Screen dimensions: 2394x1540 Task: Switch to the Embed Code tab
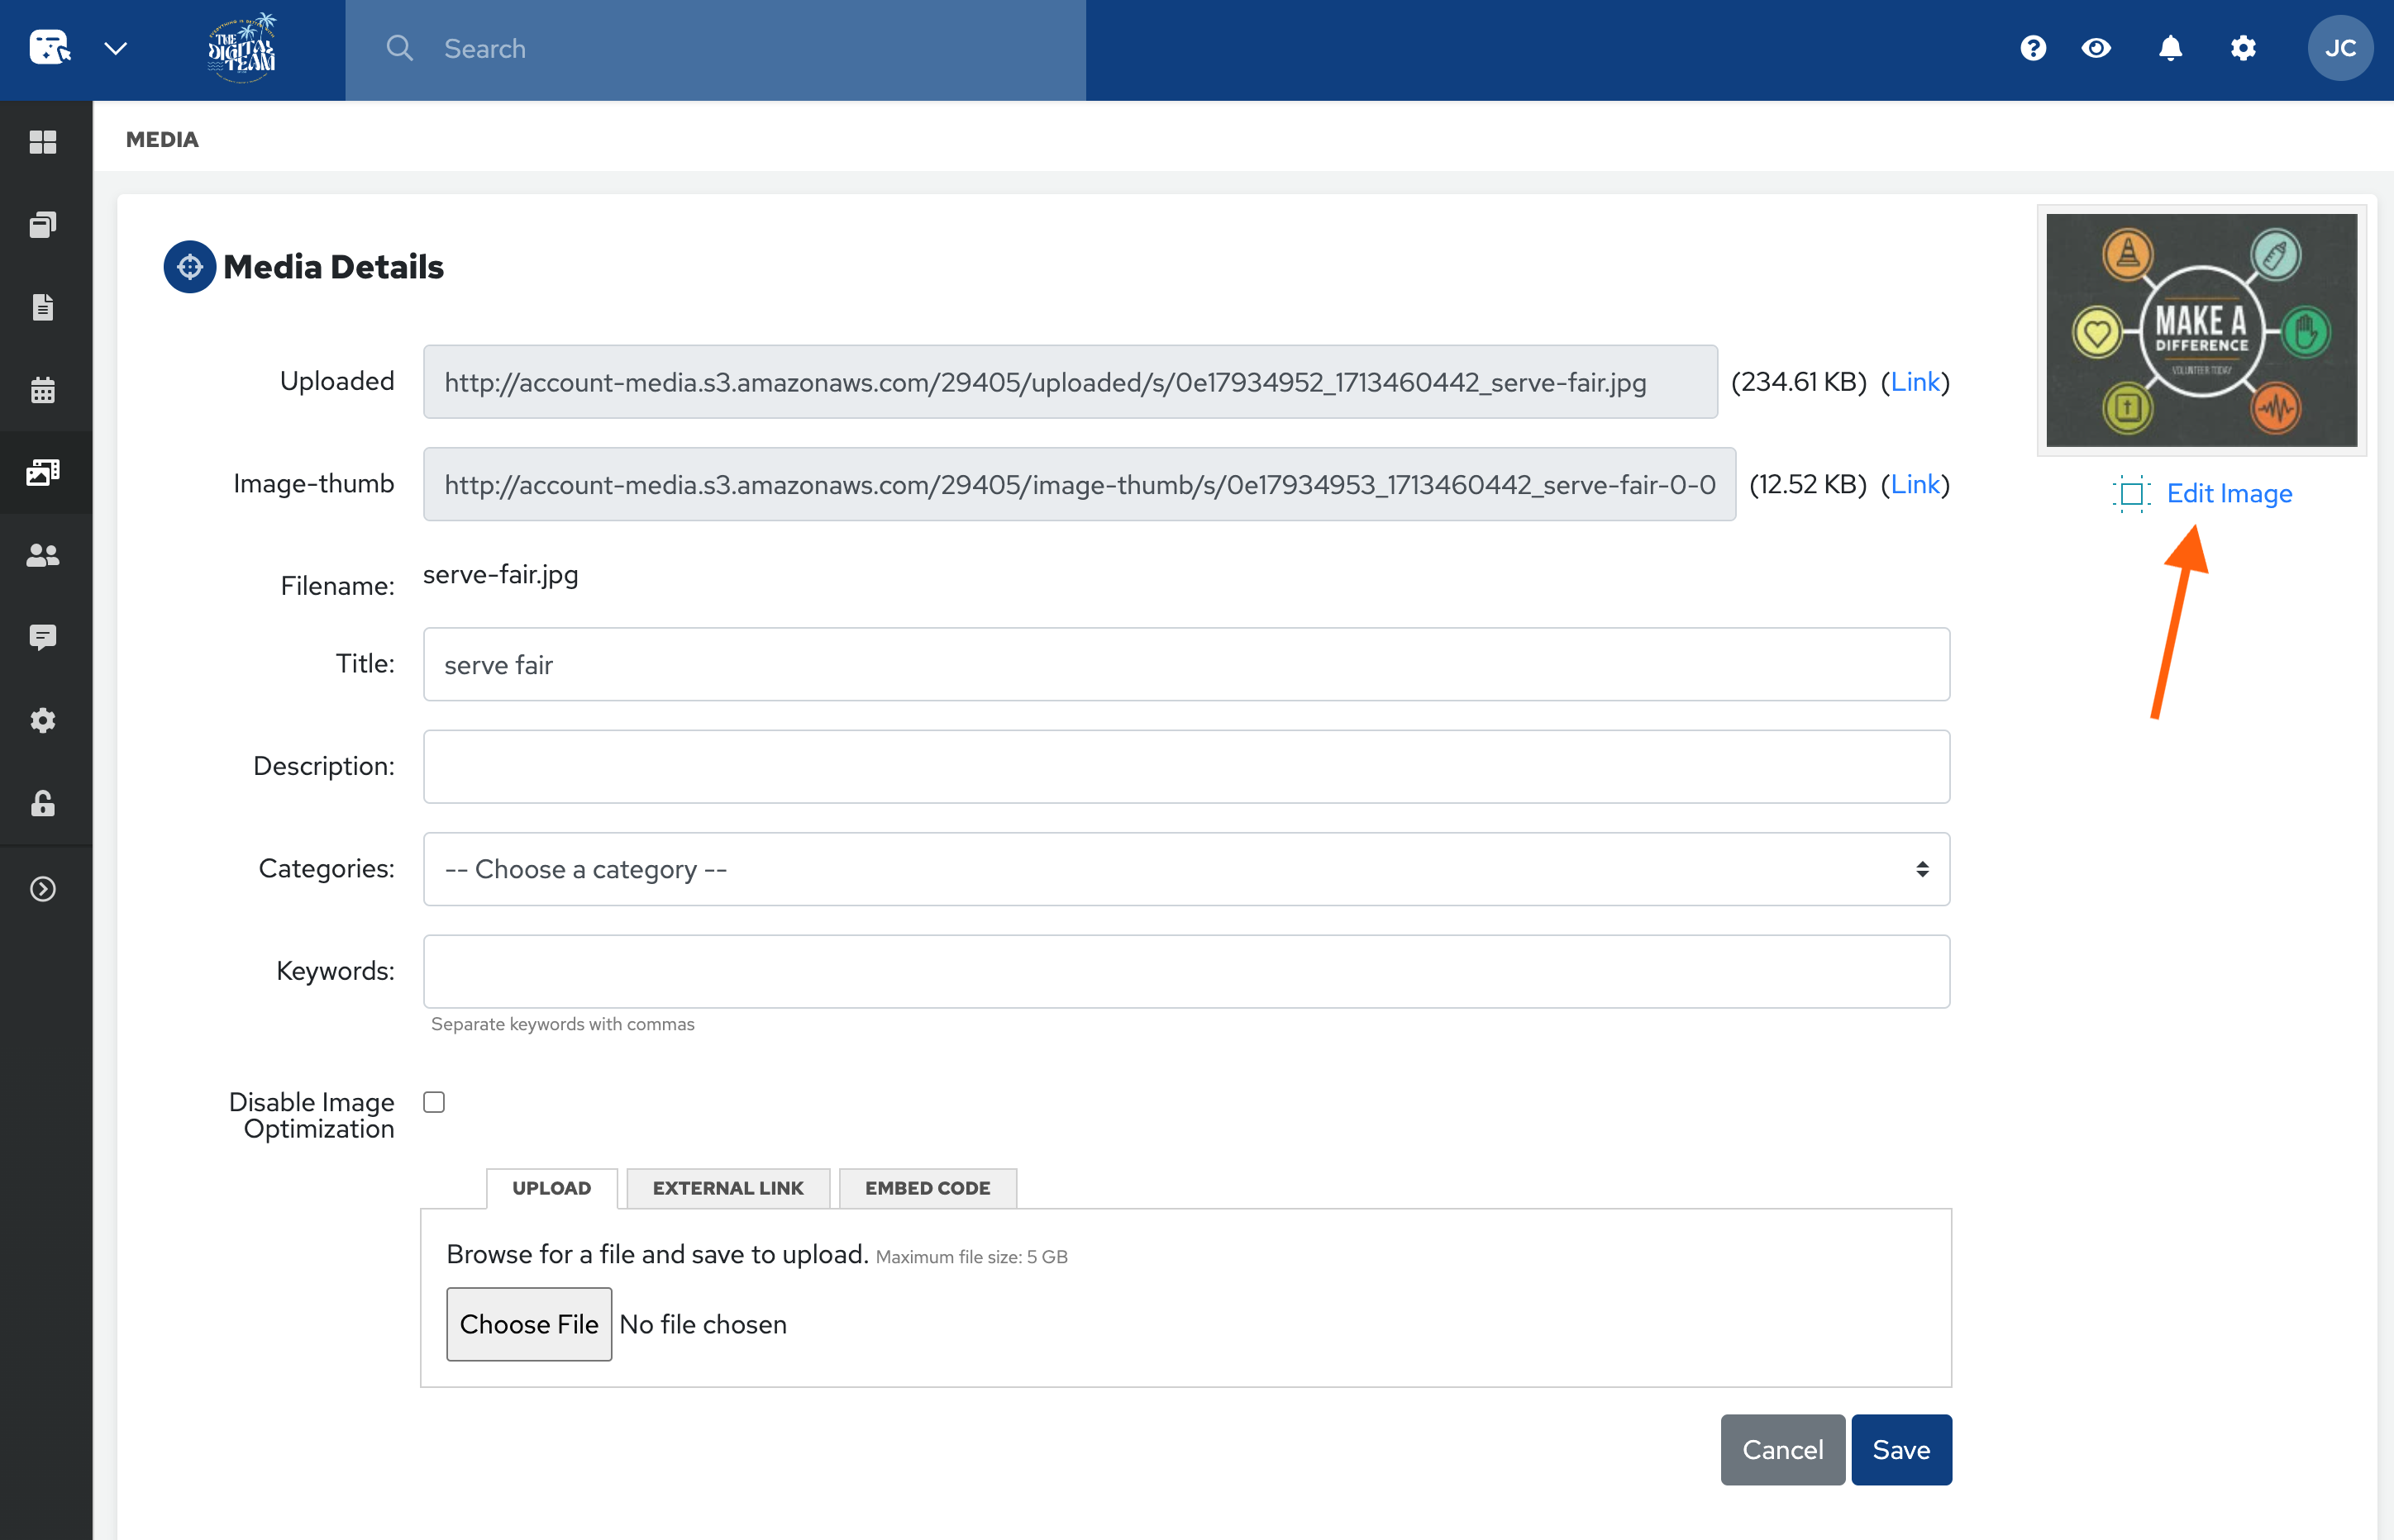coord(928,1188)
